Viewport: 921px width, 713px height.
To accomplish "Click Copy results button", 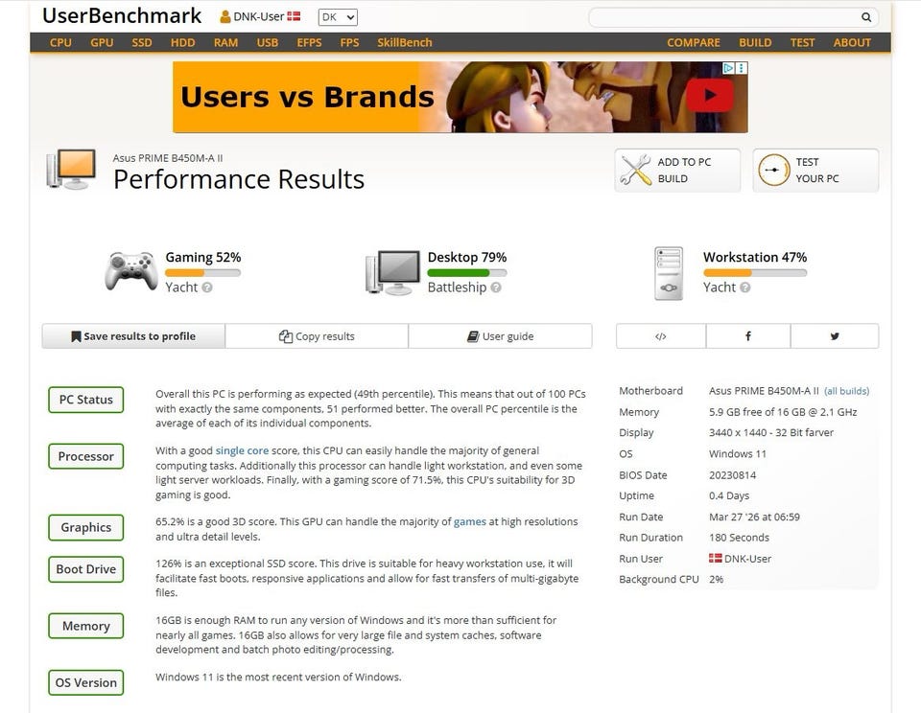I will 317,336.
